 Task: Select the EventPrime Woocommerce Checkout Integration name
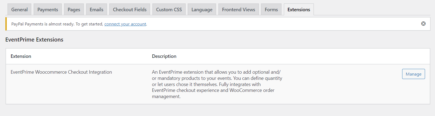tap(61, 72)
